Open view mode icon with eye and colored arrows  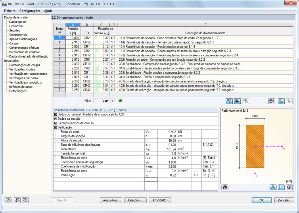[271, 101]
